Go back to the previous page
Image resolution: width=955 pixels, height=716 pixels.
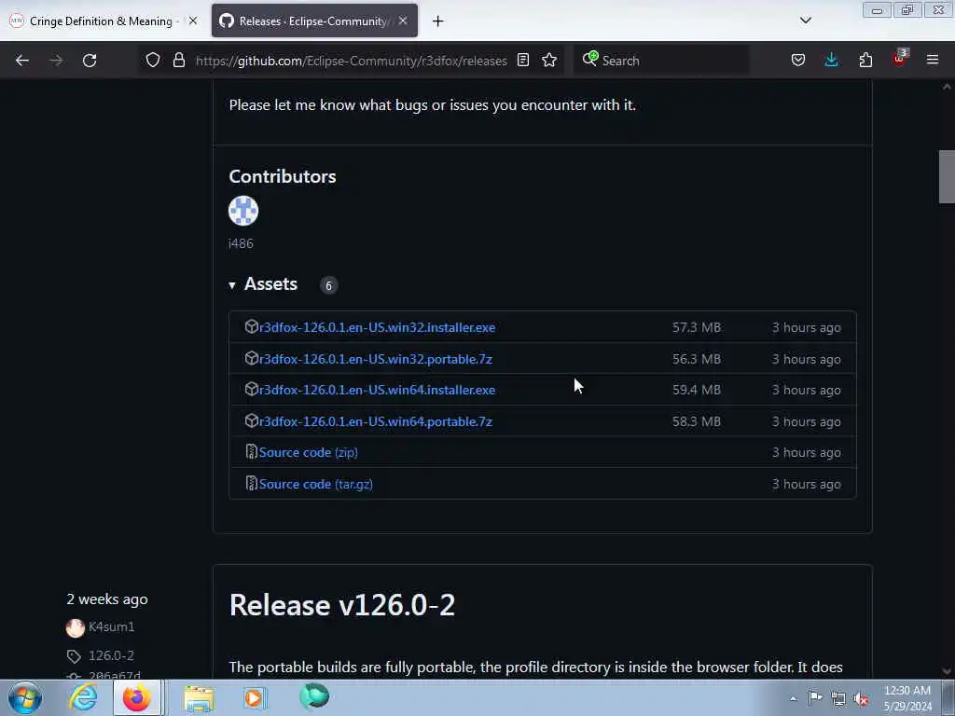point(22,61)
